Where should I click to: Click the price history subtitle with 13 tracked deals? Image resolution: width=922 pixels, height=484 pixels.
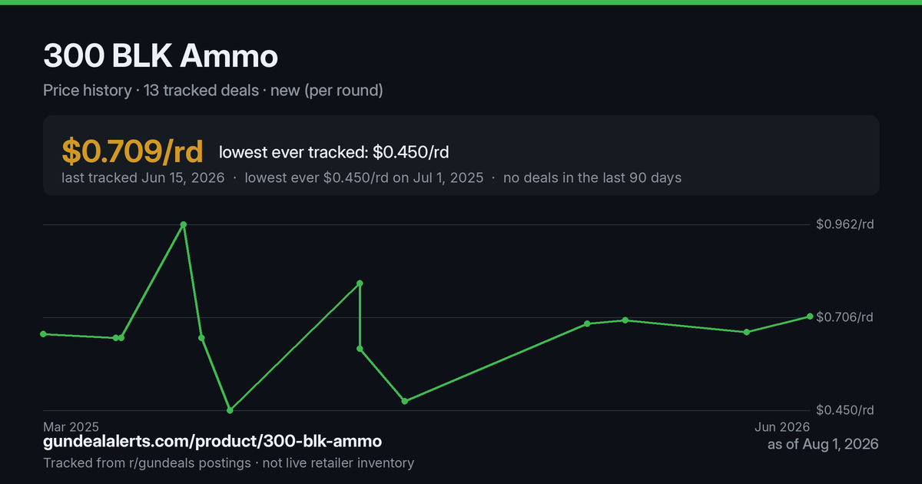click(213, 91)
